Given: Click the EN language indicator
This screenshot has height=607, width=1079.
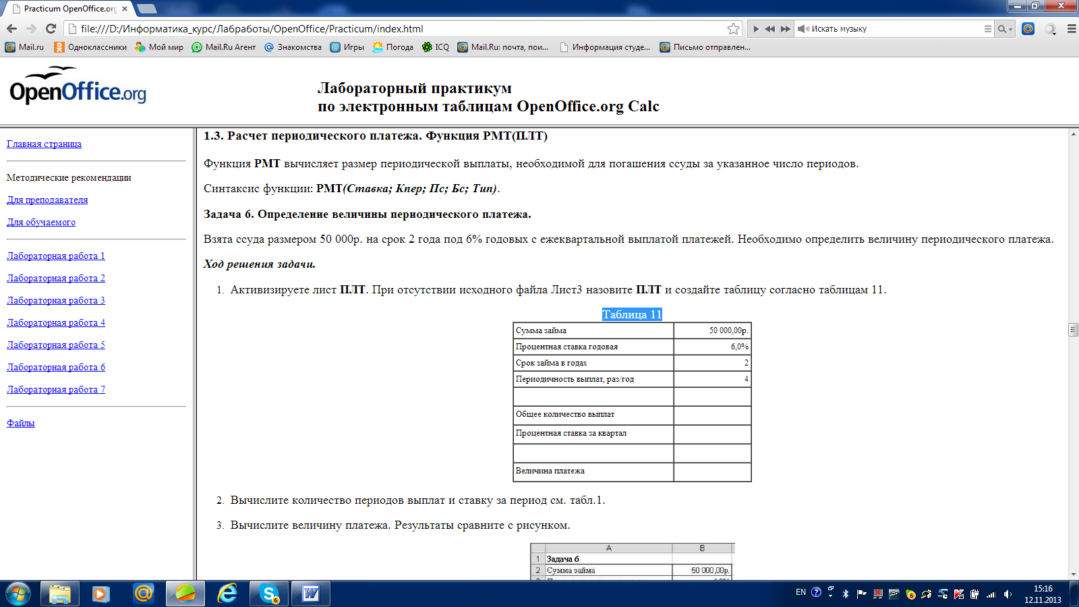Looking at the screenshot, I should (800, 592).
